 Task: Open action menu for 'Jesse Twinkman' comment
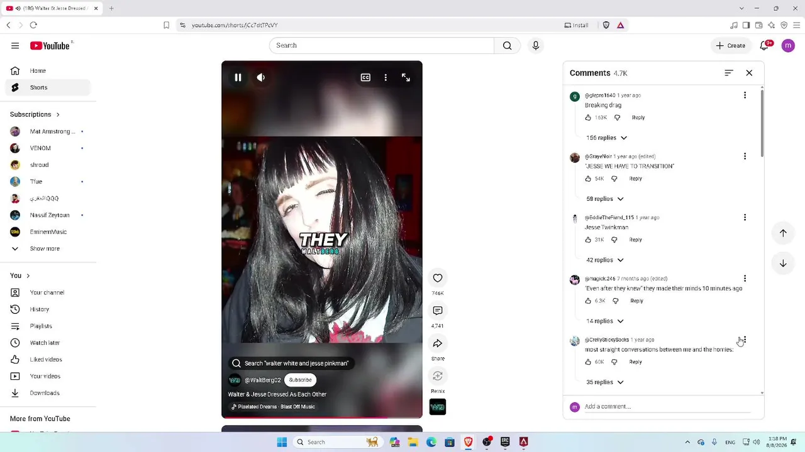745,217
